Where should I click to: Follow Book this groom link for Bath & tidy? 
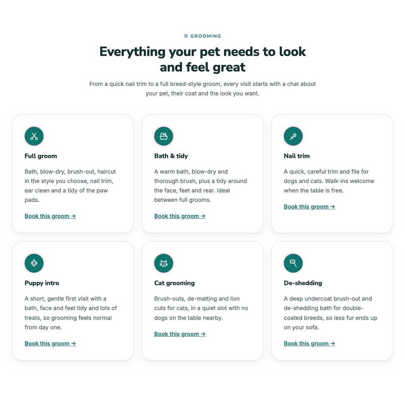tap(180, 216)
